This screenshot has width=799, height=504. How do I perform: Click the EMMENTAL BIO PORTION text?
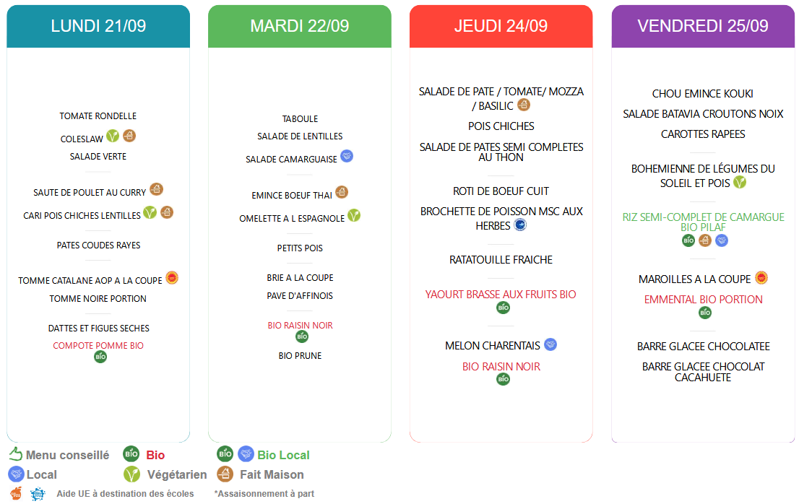click(x=703, y=300)
